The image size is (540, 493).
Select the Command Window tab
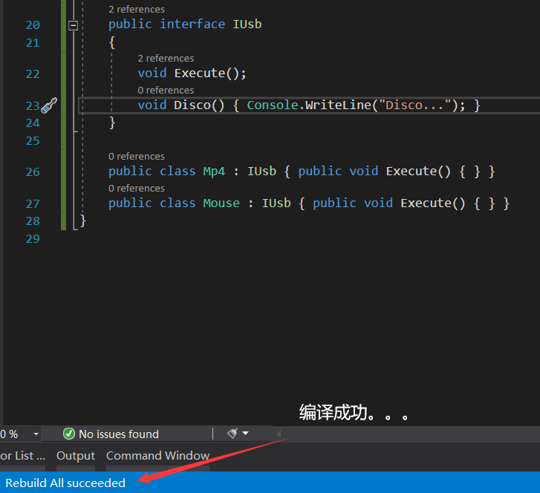[x=157, y=455]
